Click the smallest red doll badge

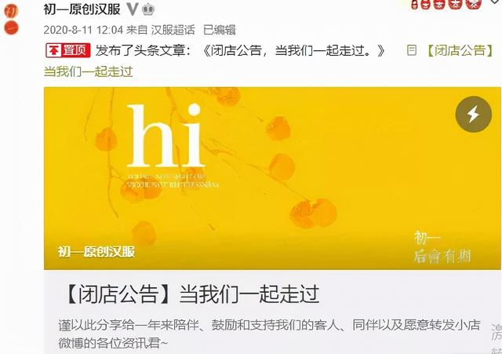(415, 4)
